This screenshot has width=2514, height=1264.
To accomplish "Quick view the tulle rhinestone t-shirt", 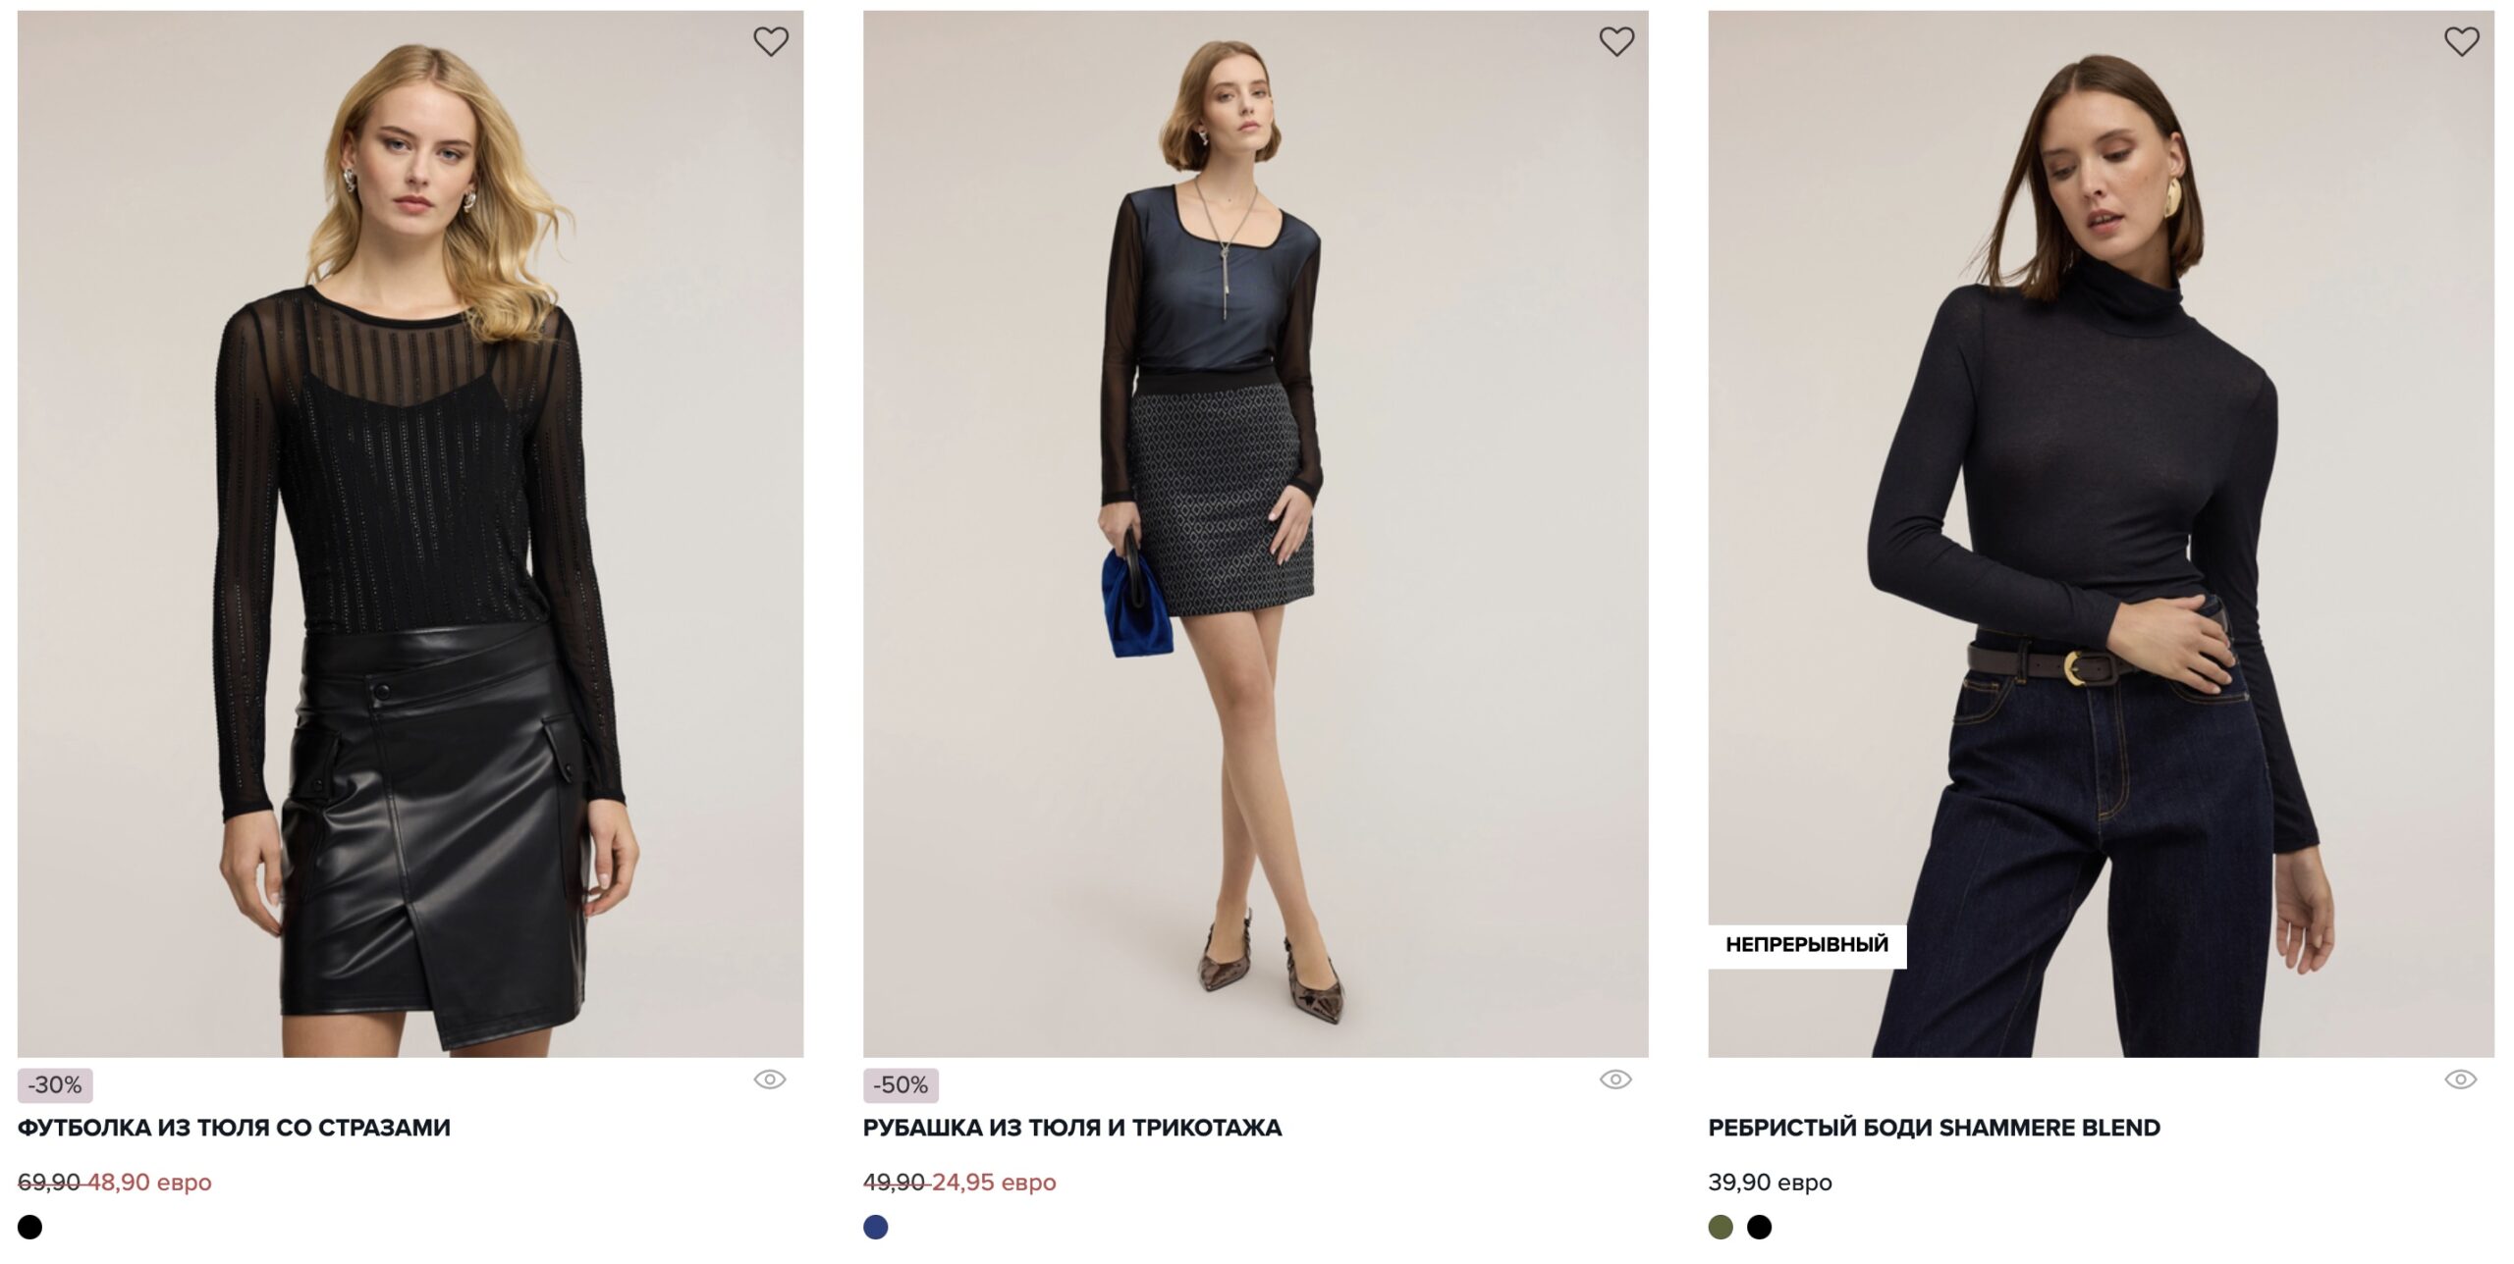I will point(770,1080).
